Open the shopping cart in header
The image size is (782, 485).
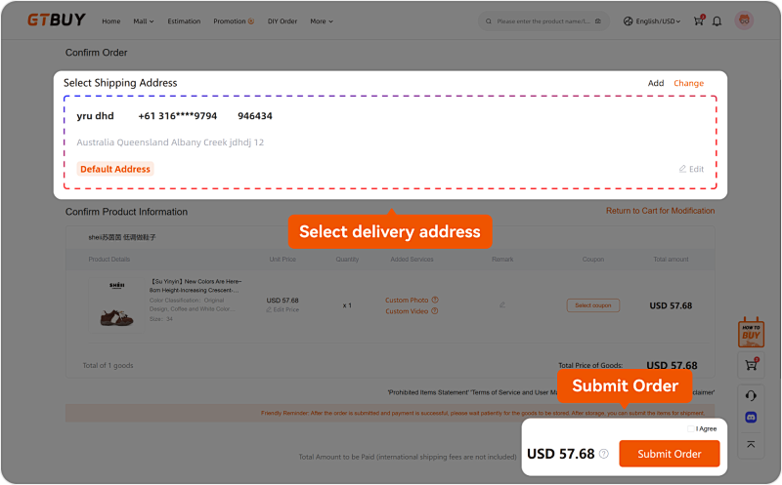pos(699,20)
